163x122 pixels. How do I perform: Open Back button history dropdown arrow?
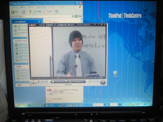(20, 12)
